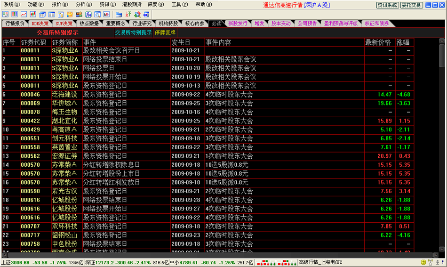Click the blue exclamation status bar icon
The image size is (447, 267).
point(443,262)
